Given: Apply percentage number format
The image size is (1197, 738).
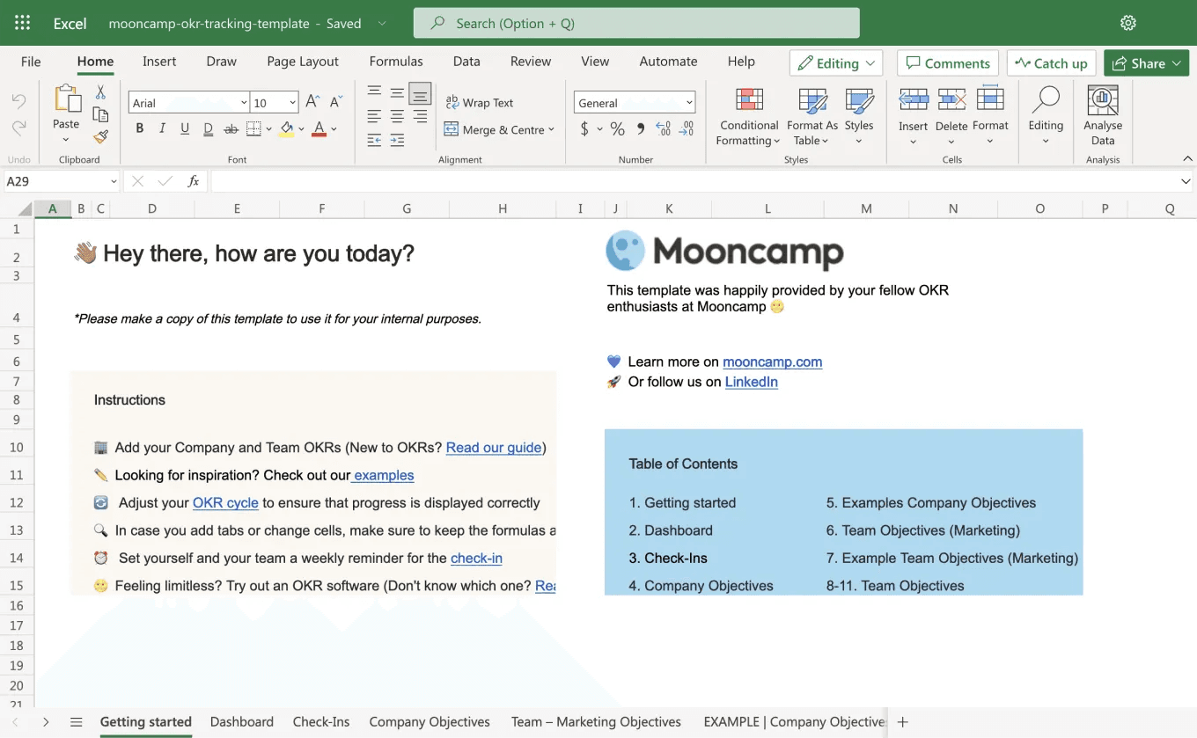Looking at the screenshot, I should (617, 128).
